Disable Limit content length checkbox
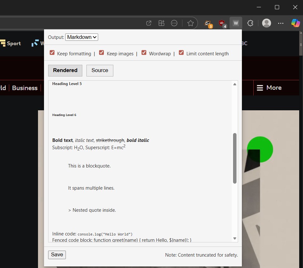 click(x=181, y=53)
